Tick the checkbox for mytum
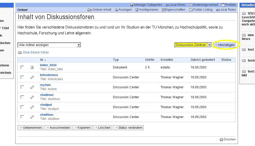This screenshot has width=255, height=146. (x=22, y=87)
